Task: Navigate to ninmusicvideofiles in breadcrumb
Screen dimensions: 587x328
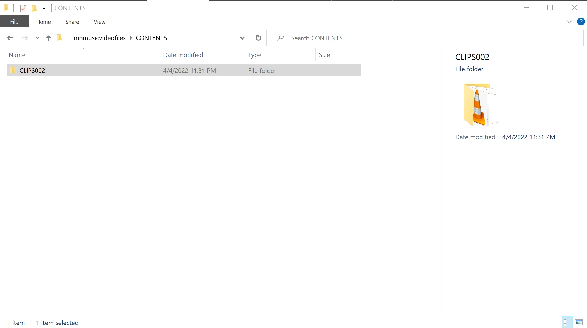Action: (x=100, y=38)
